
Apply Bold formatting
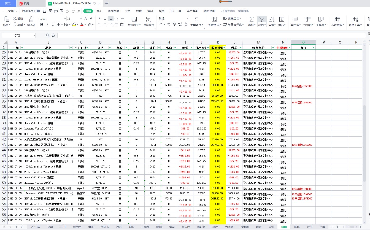pos(42,25)
